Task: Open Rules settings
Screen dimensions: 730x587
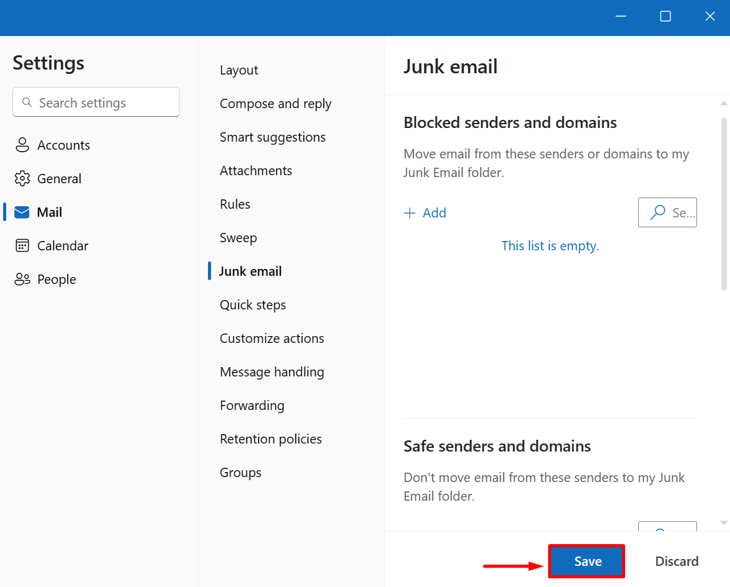Action: (x=235, y=204)
